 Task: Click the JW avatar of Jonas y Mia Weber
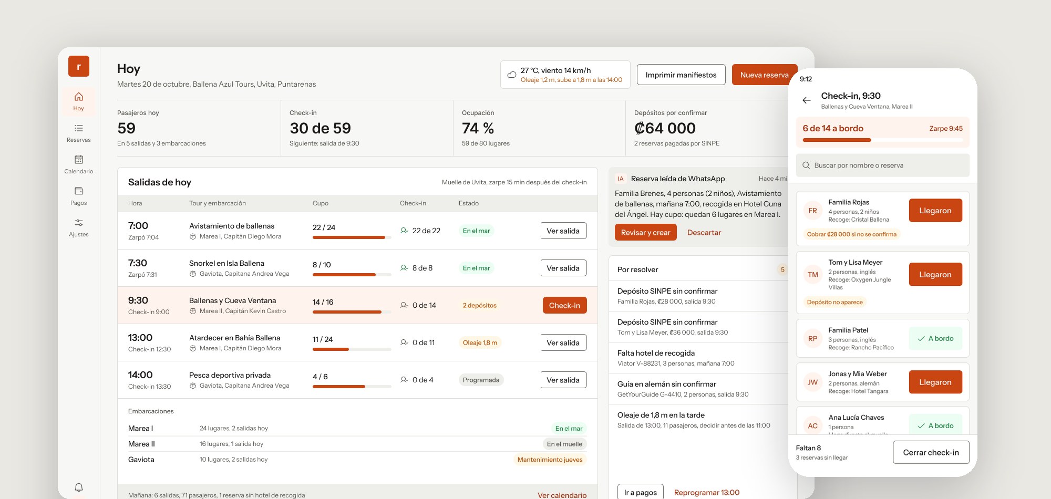coord(813,382)
